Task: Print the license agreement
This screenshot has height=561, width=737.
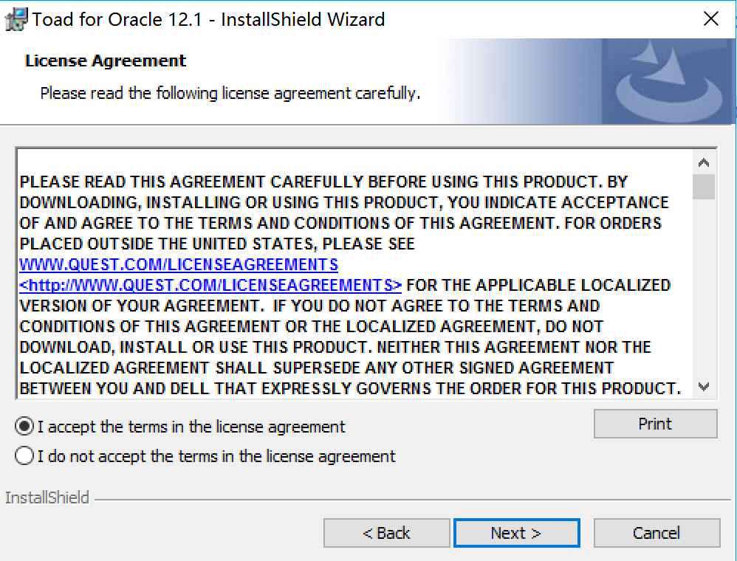Action: point(655,424)
